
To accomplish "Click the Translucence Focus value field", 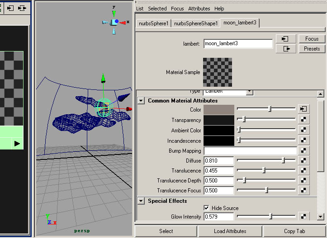I will 218,191.
